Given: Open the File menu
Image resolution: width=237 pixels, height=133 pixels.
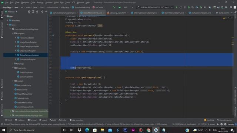Looking at the screenshot, I should (x=7, y=3).
